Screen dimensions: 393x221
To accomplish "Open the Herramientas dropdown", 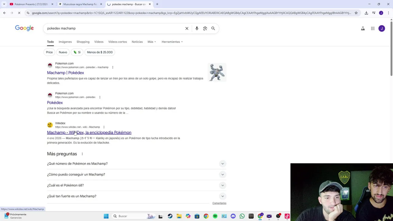I will [172, 42].
